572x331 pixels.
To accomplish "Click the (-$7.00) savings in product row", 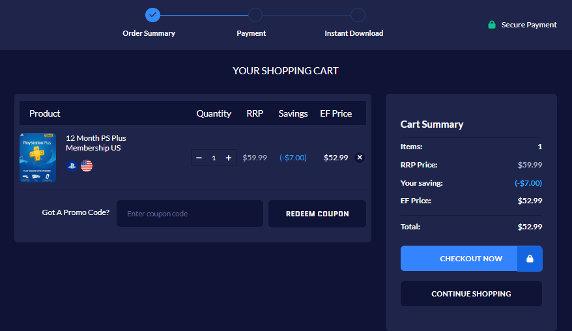I will [x=293, y=158].
